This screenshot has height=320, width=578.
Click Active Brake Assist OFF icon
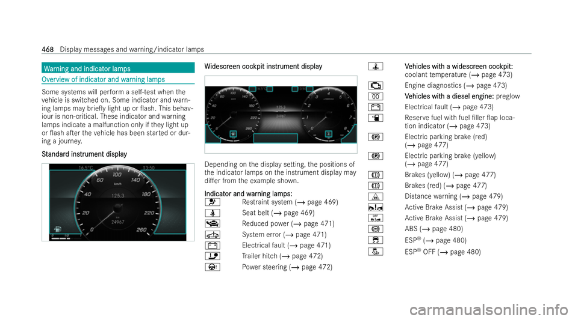[x=375, y=218]
